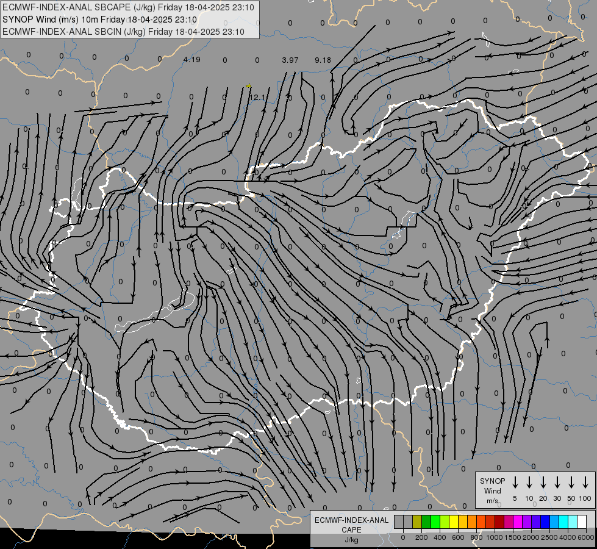Screen dimensions: 597x549
Task: Pick the pure yellow CAPE legend swatch
Action: coord(454,522)
